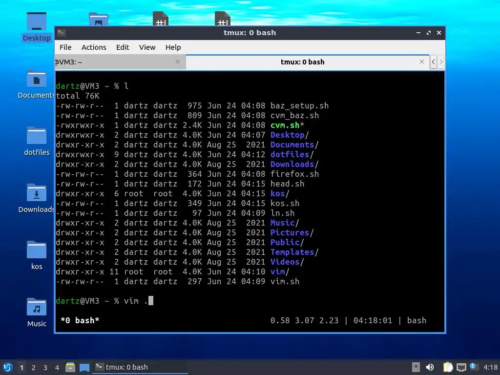Open the removable media eject tray icon

(x=416, y=367)
